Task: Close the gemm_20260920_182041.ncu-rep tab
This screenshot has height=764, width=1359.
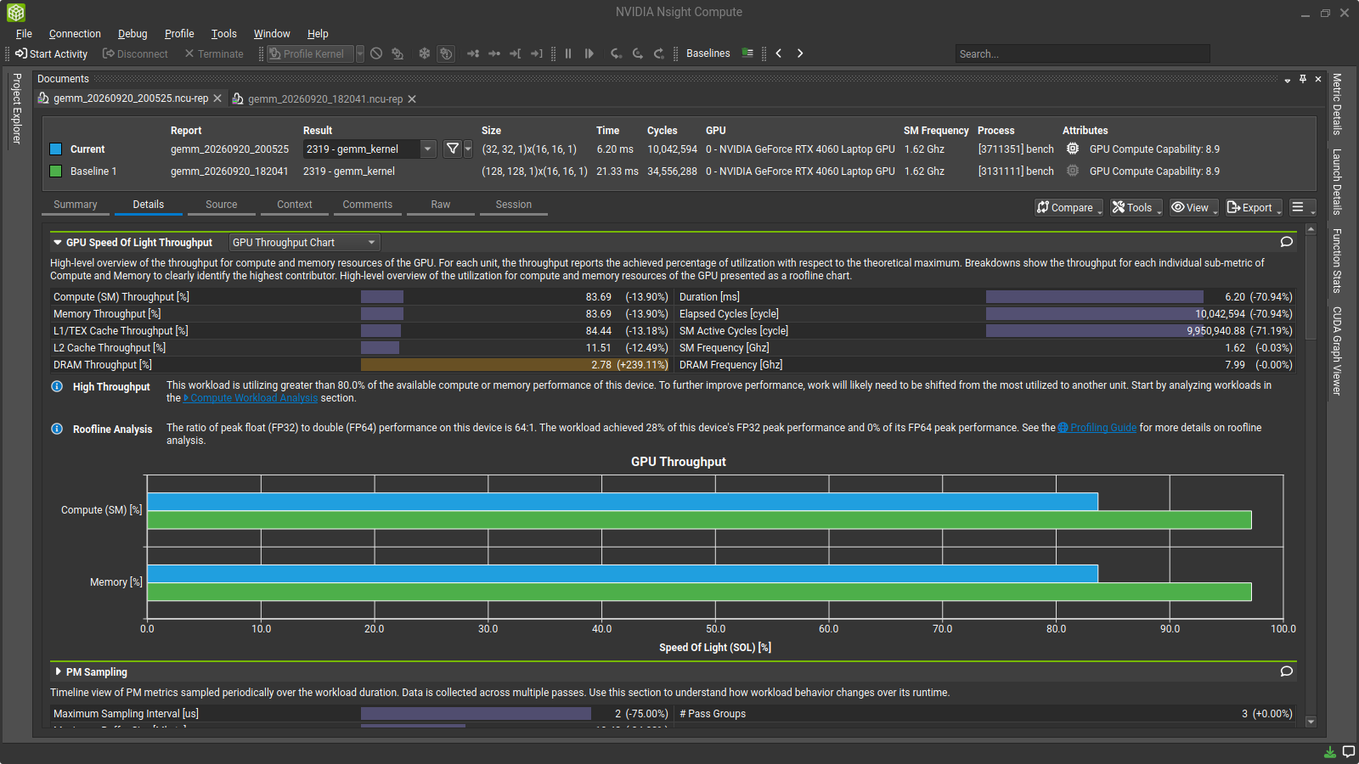Action: click(x=412, y=99)
